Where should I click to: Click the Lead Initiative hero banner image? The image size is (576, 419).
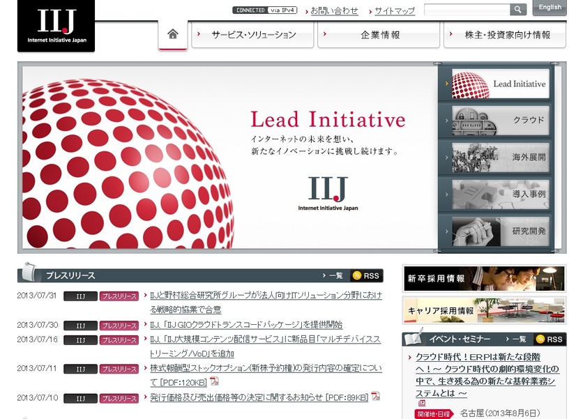click(x=230, y=158)
